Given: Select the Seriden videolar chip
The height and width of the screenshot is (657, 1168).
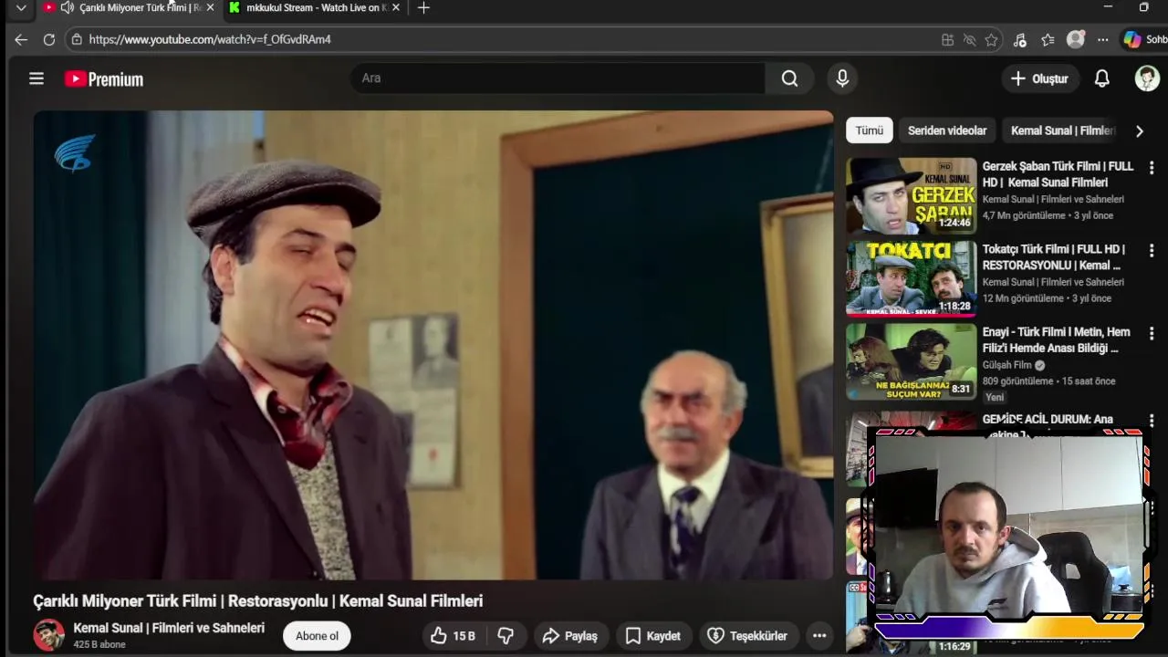Looking at the screenshot, I should click(947, 130).
